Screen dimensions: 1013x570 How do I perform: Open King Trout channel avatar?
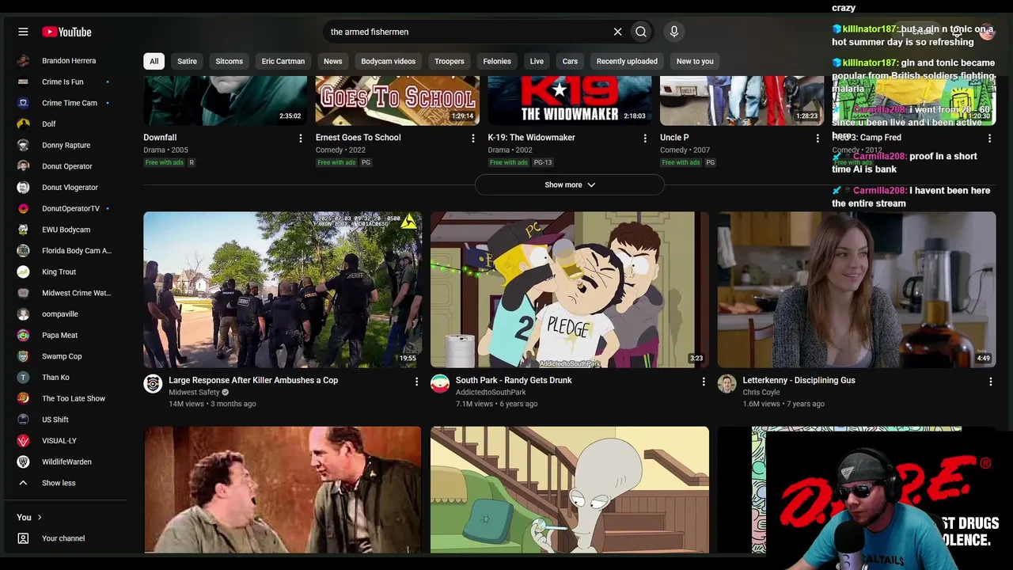pyautogui.click(x=24, y=272)
